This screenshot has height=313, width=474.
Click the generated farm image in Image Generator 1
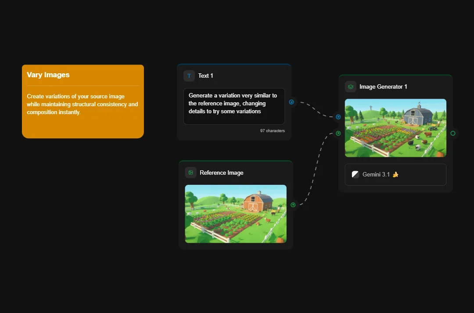(395, 128)
